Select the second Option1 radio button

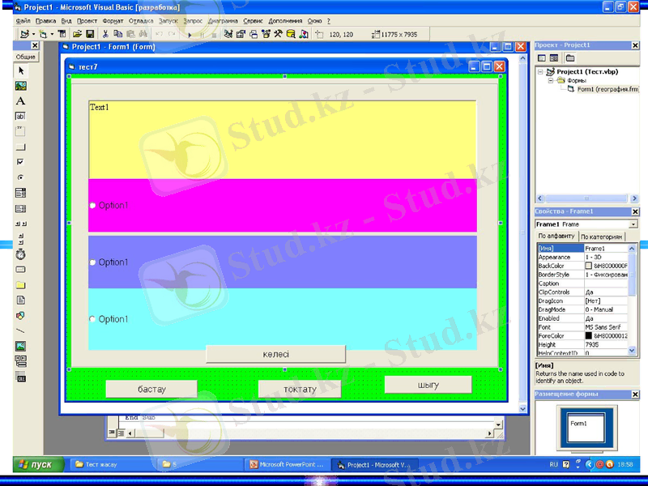click(92, 262)
